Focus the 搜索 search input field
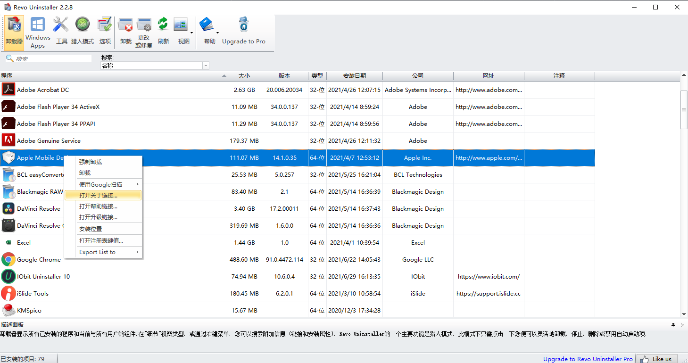Screen dimensions: 688x363 53,58
